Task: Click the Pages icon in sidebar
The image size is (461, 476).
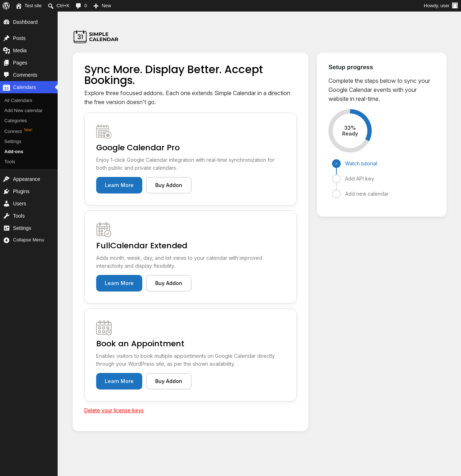Action: point(6,63)
